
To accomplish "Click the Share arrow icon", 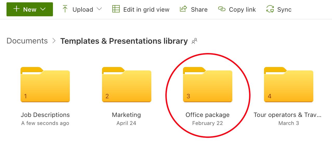I will 183,9.
